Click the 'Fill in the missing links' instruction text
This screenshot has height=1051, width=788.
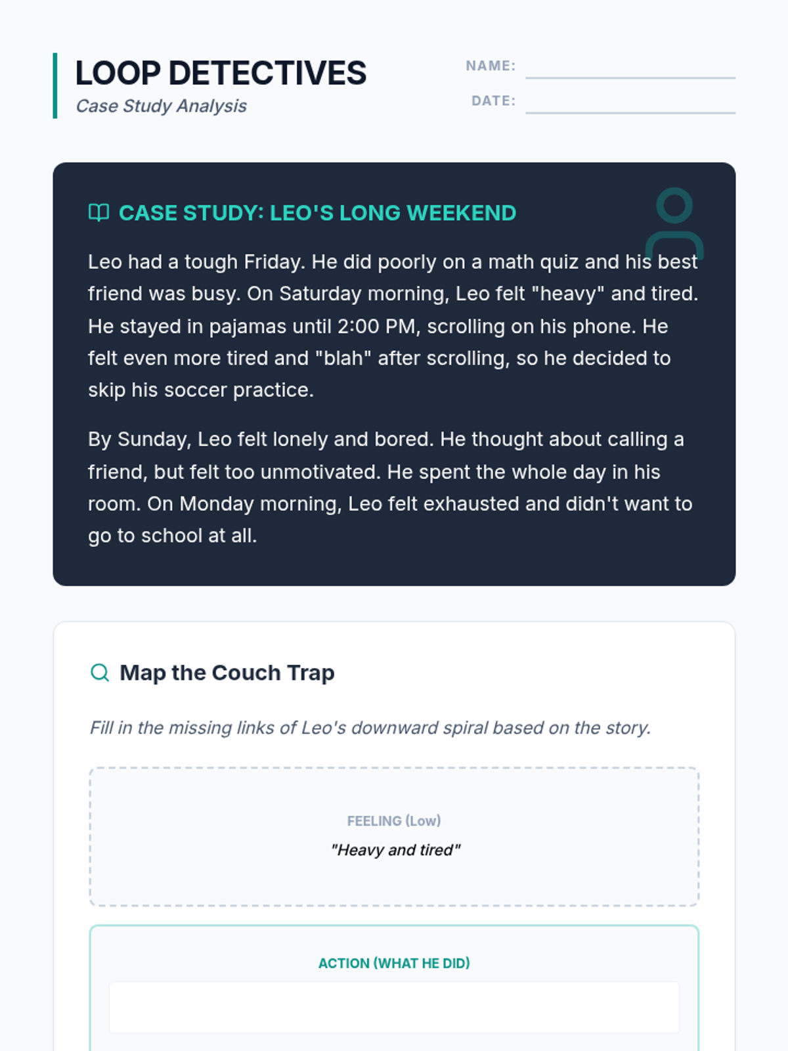point(370,728)
